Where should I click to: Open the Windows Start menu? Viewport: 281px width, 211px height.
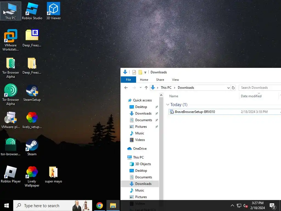click(7, 206)
